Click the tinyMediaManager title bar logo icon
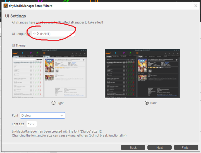 [6, 6]
